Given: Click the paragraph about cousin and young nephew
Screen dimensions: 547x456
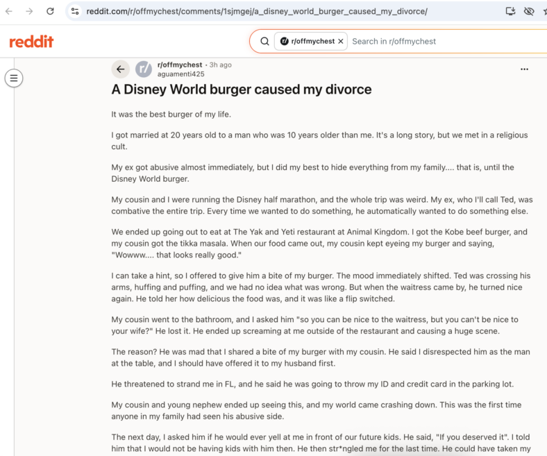Looking at the screenshot, I should coord(316,410).
